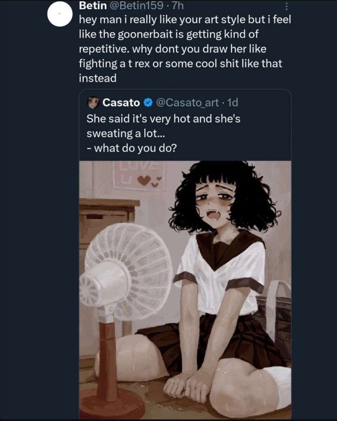Click the word 'instead' in tweet
This screenshot has height=421, width=337.
pos(97,78)
